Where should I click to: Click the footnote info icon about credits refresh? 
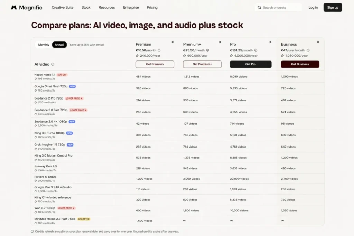pyautogui.click(x=32, y=231)
